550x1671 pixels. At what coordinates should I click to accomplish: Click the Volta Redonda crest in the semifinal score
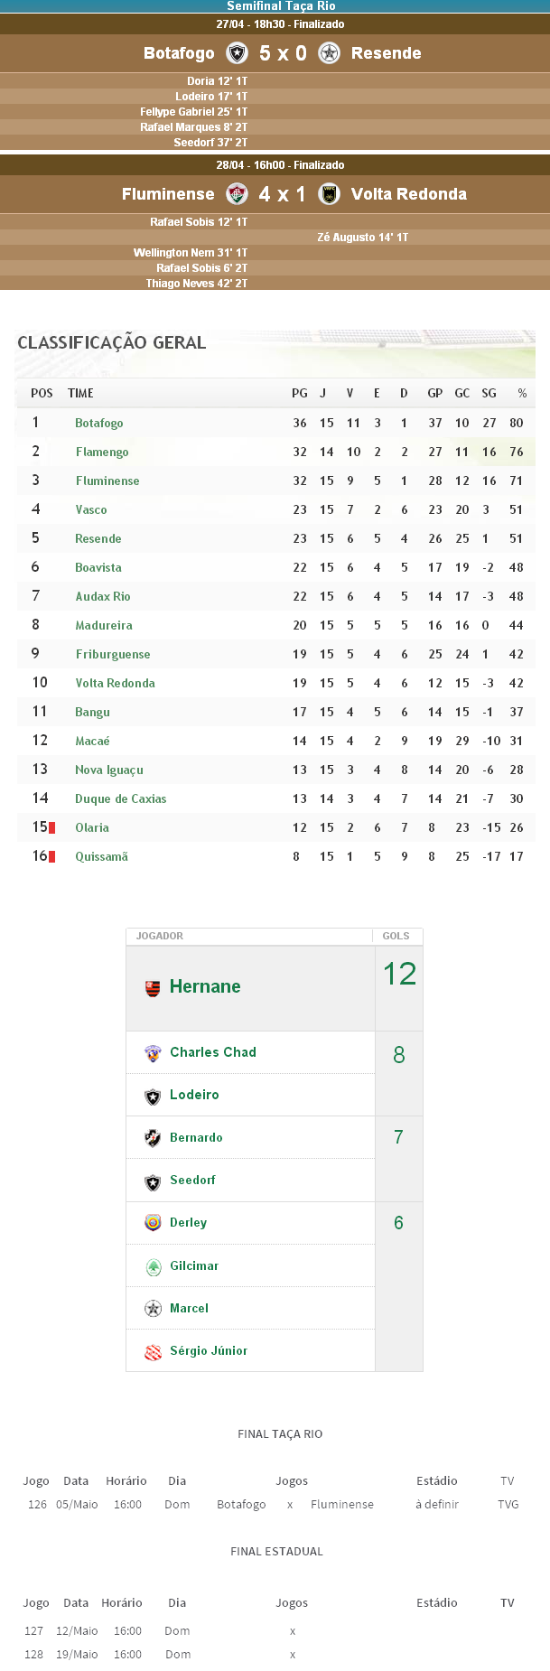[x=330, y=194]
